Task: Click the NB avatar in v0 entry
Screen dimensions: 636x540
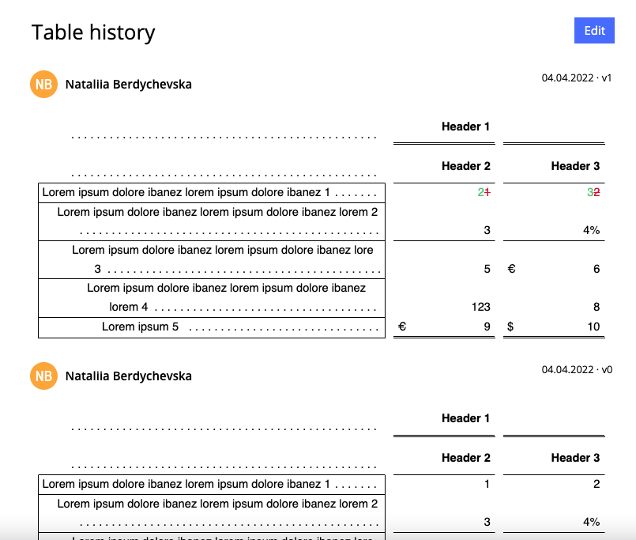Action: point(43,376)
